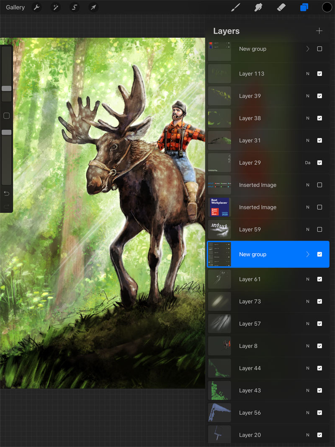Open the active color picker circle

tap(326, 7)
